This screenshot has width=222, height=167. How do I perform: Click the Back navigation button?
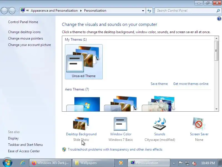tap(4, 11)
